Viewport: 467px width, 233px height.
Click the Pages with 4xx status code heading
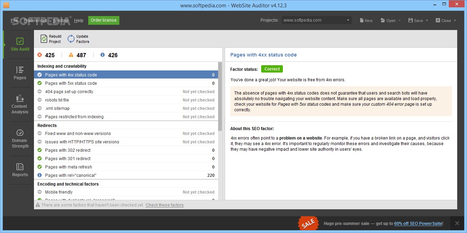(x=263, y=55)
